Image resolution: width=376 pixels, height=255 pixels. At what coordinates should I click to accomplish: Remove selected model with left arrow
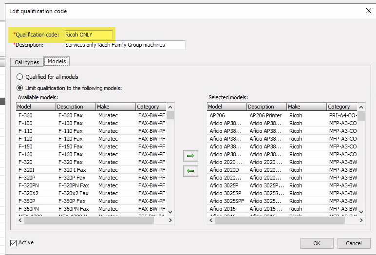tap(190, 171)
